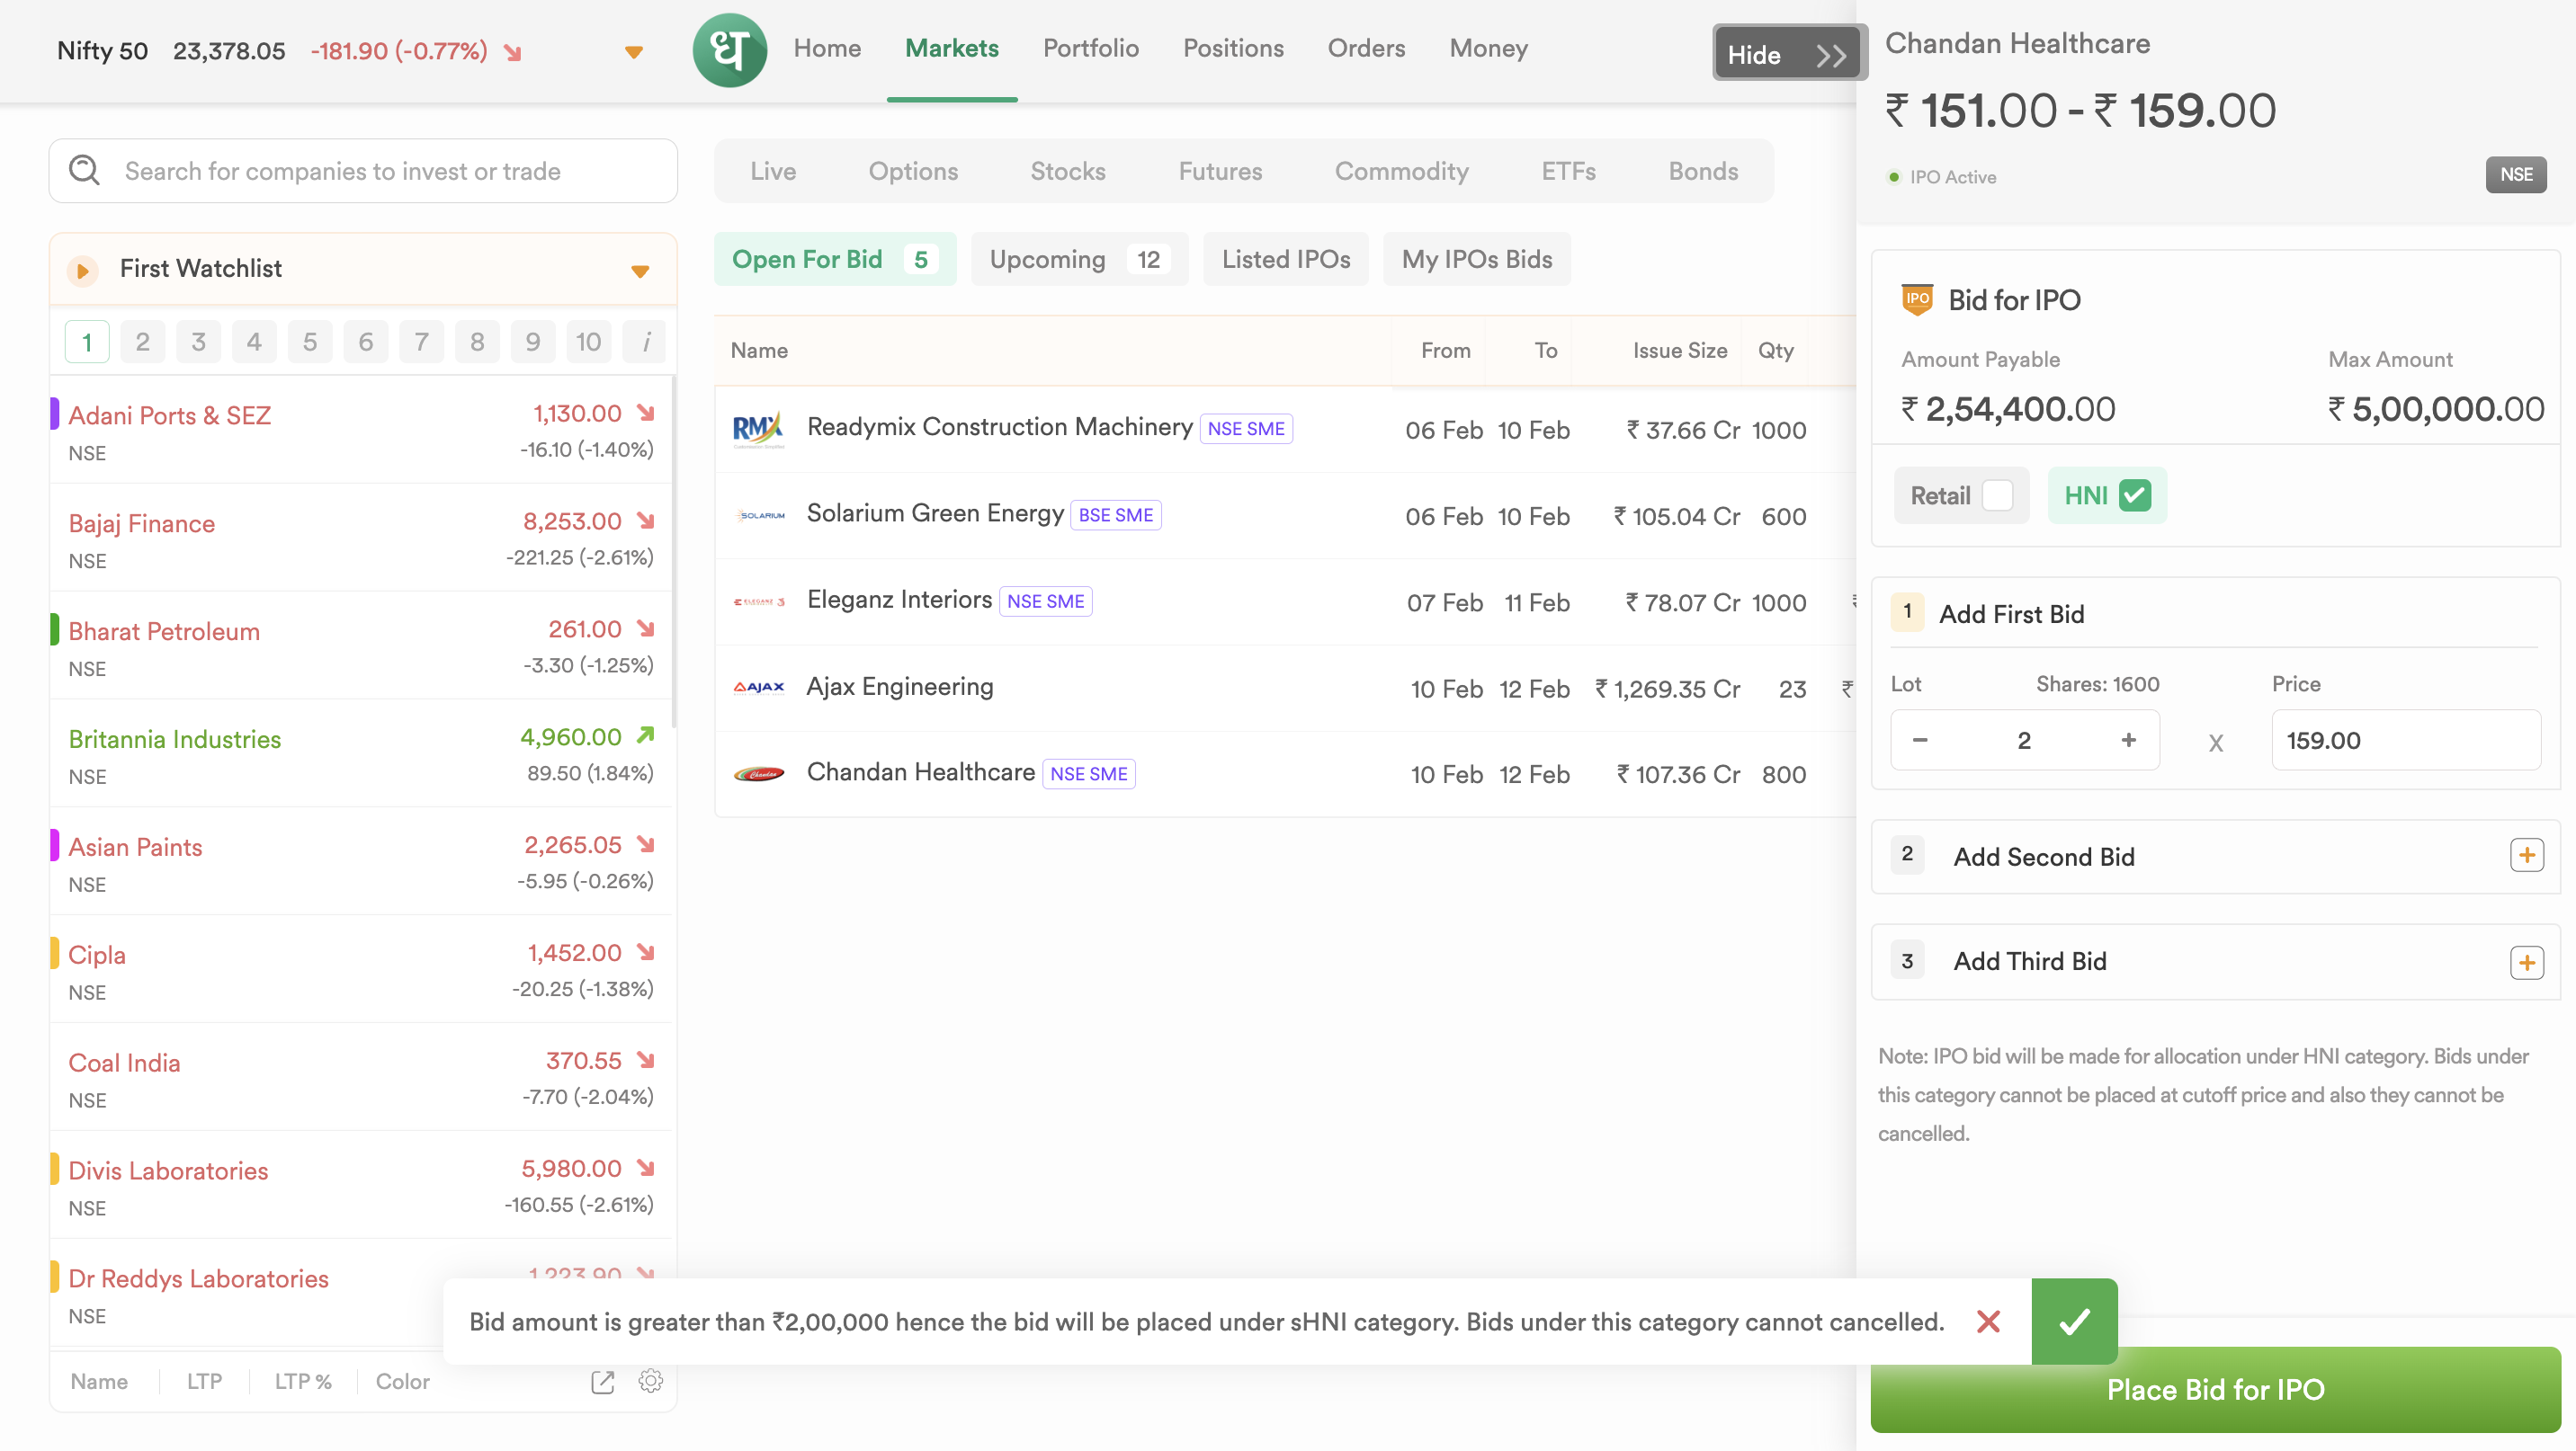Sort watchlist by LTP %
2576x1451 pixels.
coord(303,1381)
